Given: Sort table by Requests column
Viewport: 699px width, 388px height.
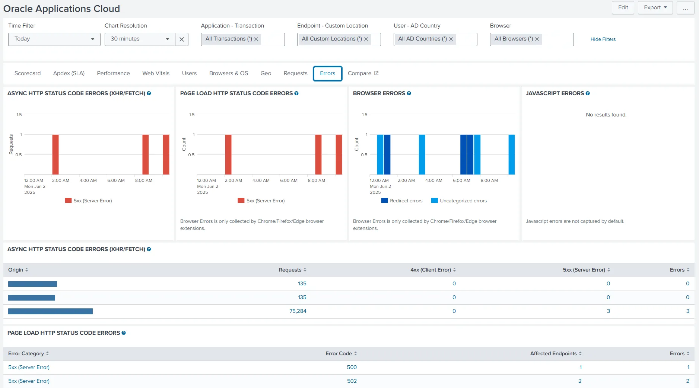Looking at the screenshot, I should click(293, 270).
